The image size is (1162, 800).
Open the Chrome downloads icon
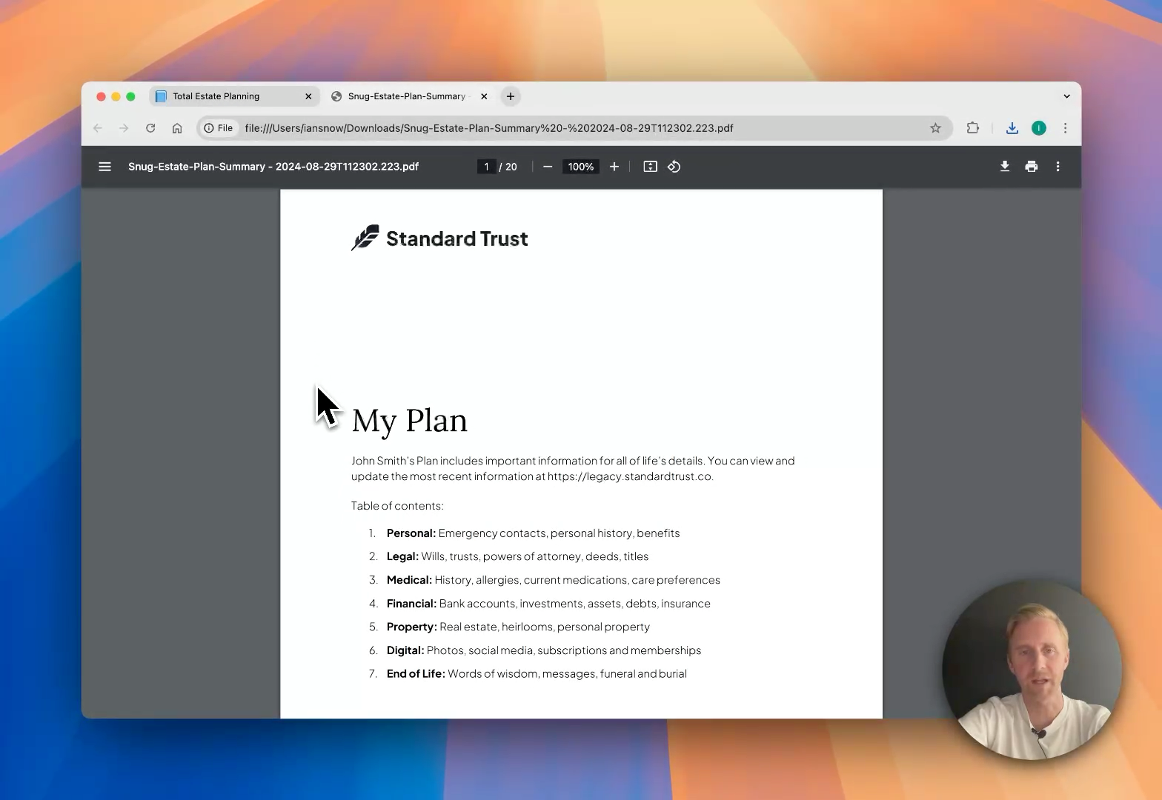(x=1012, y=128)
